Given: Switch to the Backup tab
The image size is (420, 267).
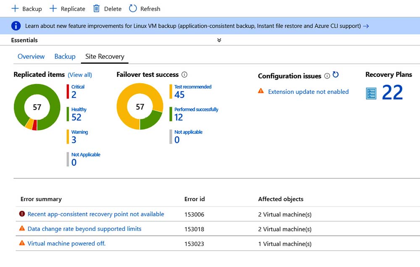Looking at the screenshot, I should coord(65,56).
